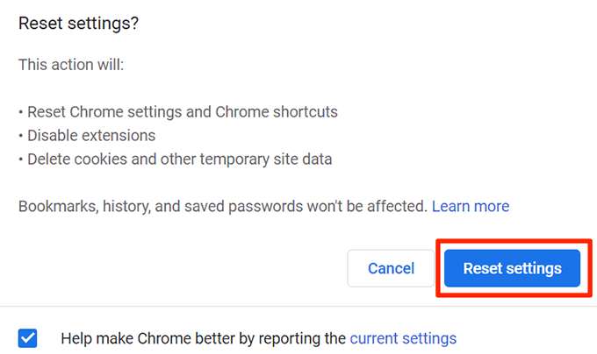Confirm the reset with the Reset settings button
The image size is (597, 354).
coord(512,268)
